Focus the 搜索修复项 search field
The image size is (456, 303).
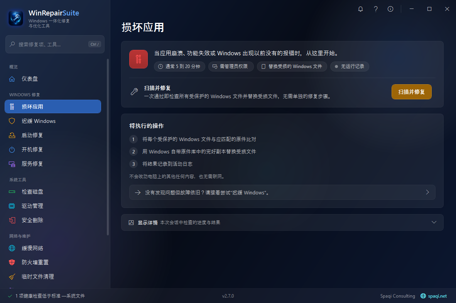point(55,44)
